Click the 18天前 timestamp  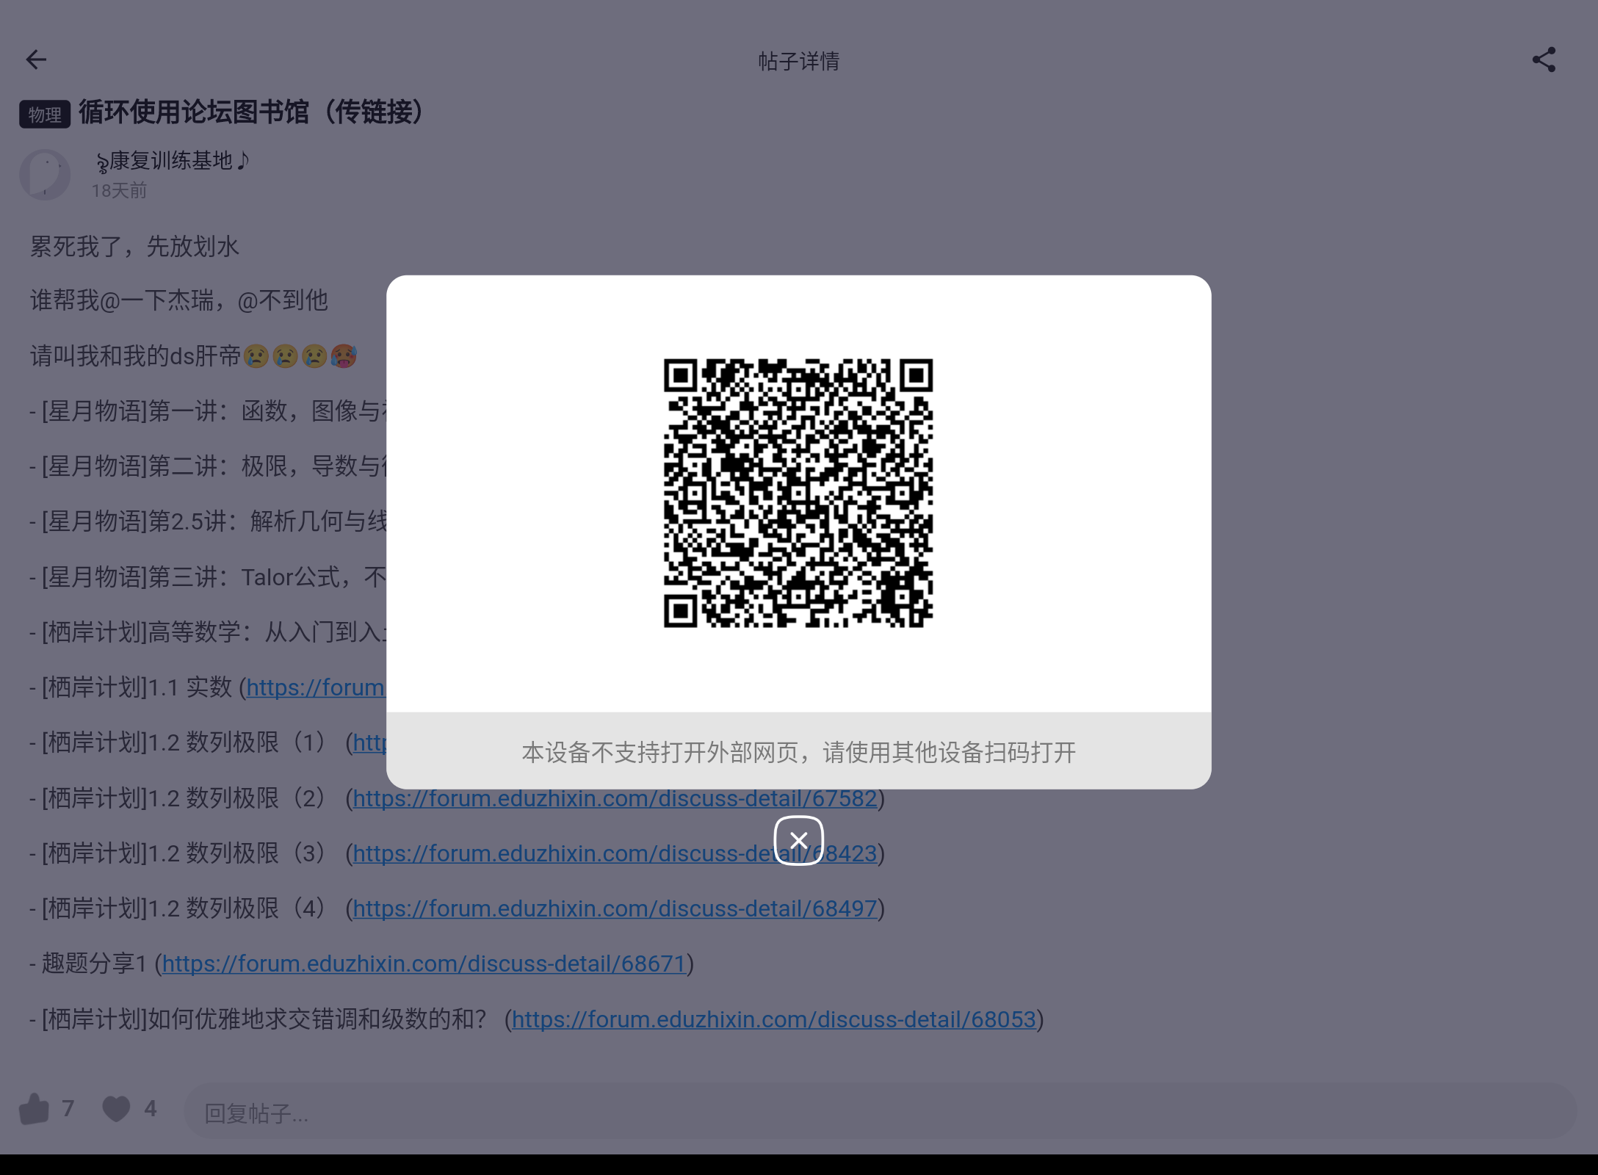coord(119,191)
